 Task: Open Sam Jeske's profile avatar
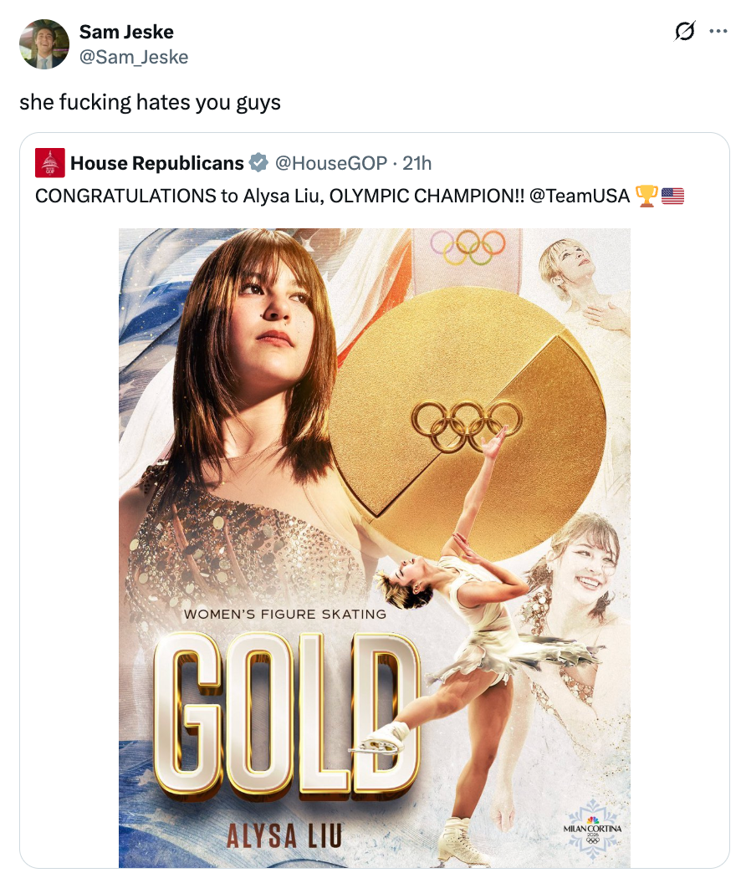click(x=43, y=43)
